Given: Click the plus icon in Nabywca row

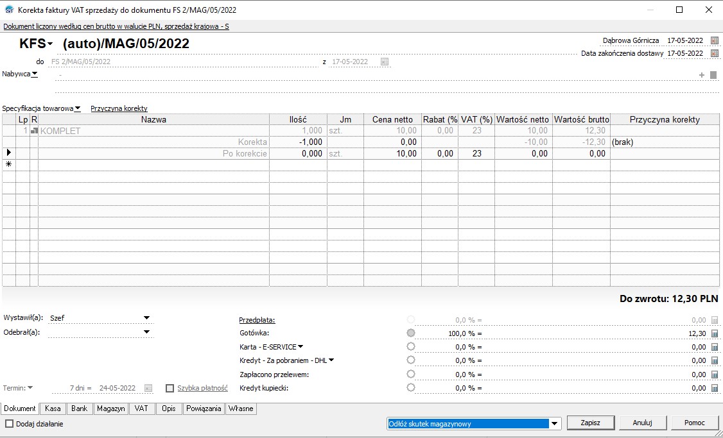Looking at the screenshot, I should click(x=702, y=75).
